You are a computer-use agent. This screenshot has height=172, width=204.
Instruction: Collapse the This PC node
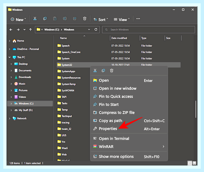coord(10,57)
